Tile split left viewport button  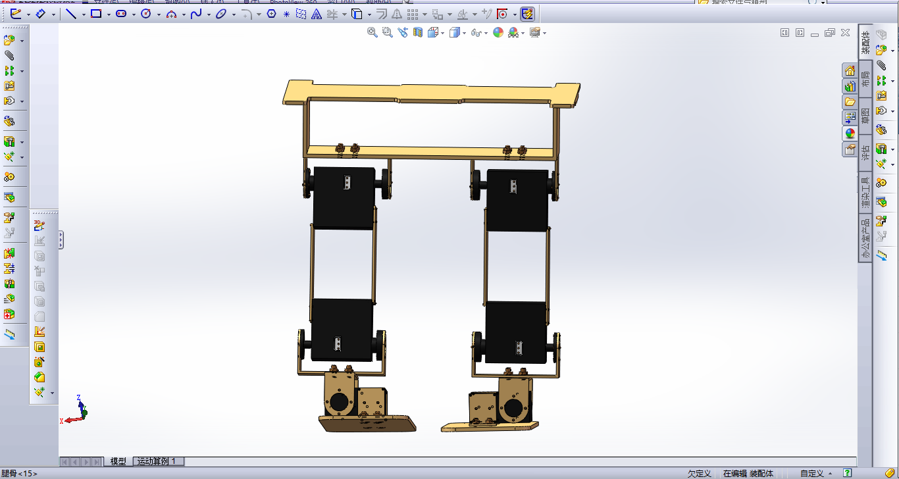click(x=785, y=32)
